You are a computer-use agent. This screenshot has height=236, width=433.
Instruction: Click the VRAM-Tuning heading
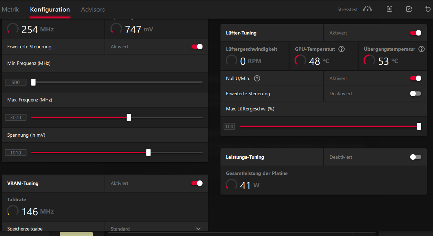(x=23, y=183)
